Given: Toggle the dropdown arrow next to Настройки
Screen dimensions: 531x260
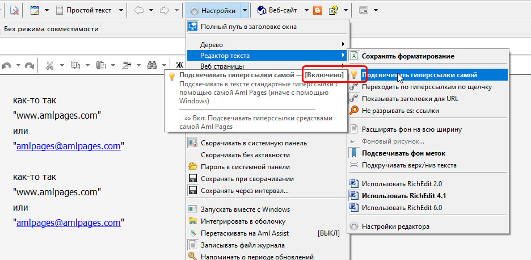Looking at the screenshot, I should 245,11.
